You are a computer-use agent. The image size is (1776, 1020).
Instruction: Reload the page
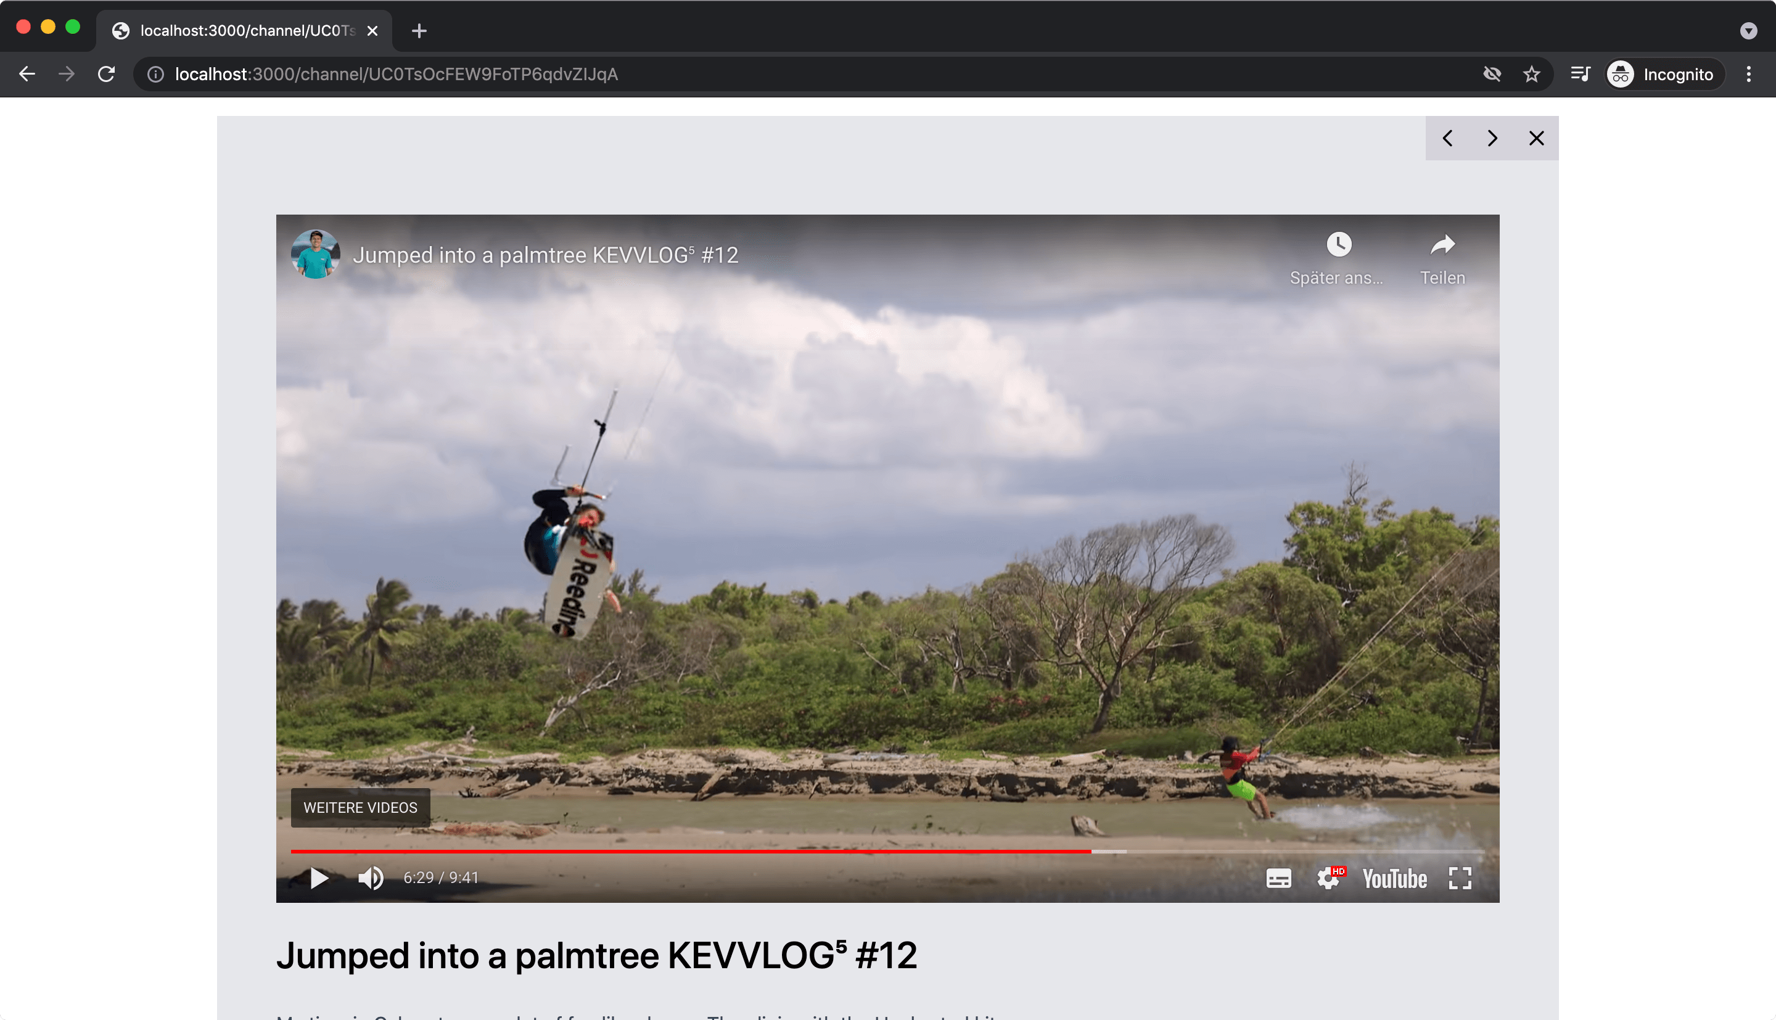point(107,74)
